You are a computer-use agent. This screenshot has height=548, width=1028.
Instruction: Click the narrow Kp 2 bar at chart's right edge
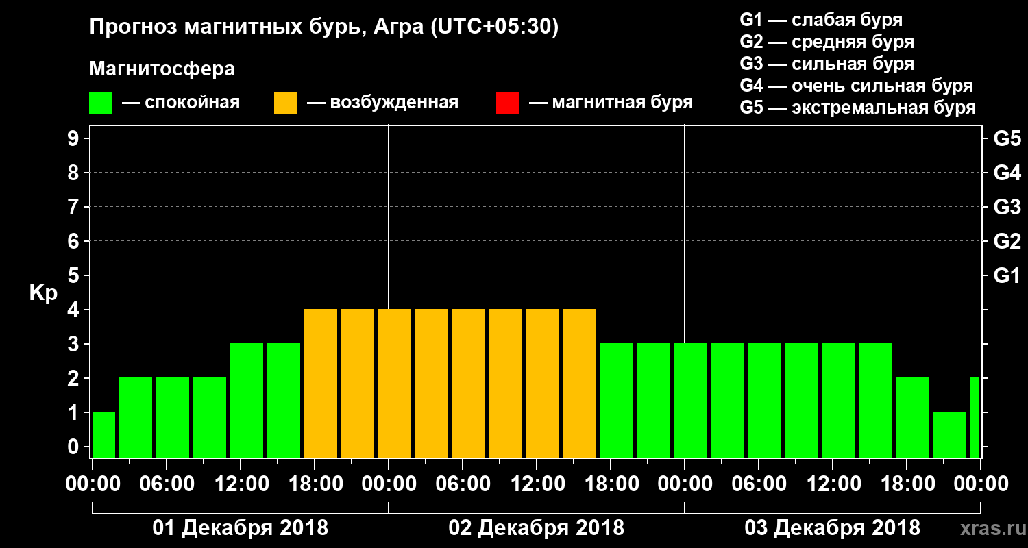[975, 417]
